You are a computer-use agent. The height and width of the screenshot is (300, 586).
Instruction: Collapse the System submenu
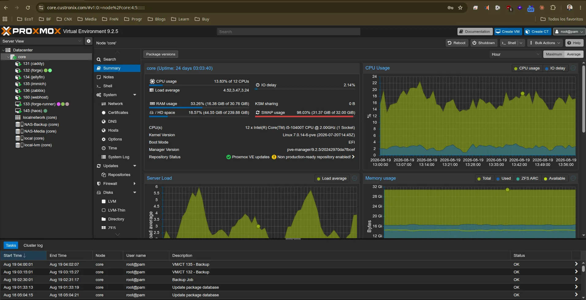135,95
